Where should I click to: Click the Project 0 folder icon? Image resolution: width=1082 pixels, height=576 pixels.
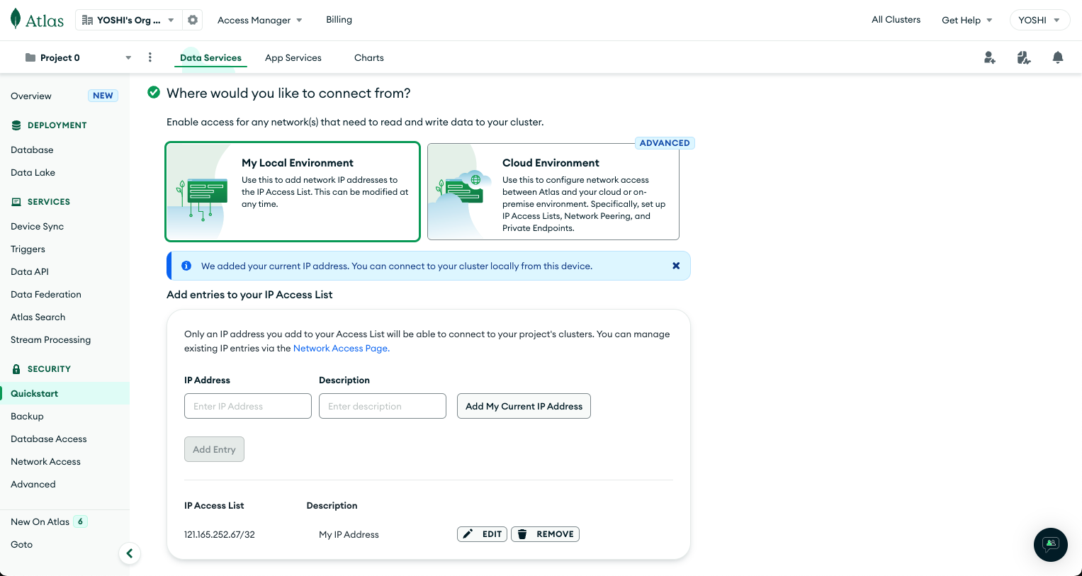[30, 57]
